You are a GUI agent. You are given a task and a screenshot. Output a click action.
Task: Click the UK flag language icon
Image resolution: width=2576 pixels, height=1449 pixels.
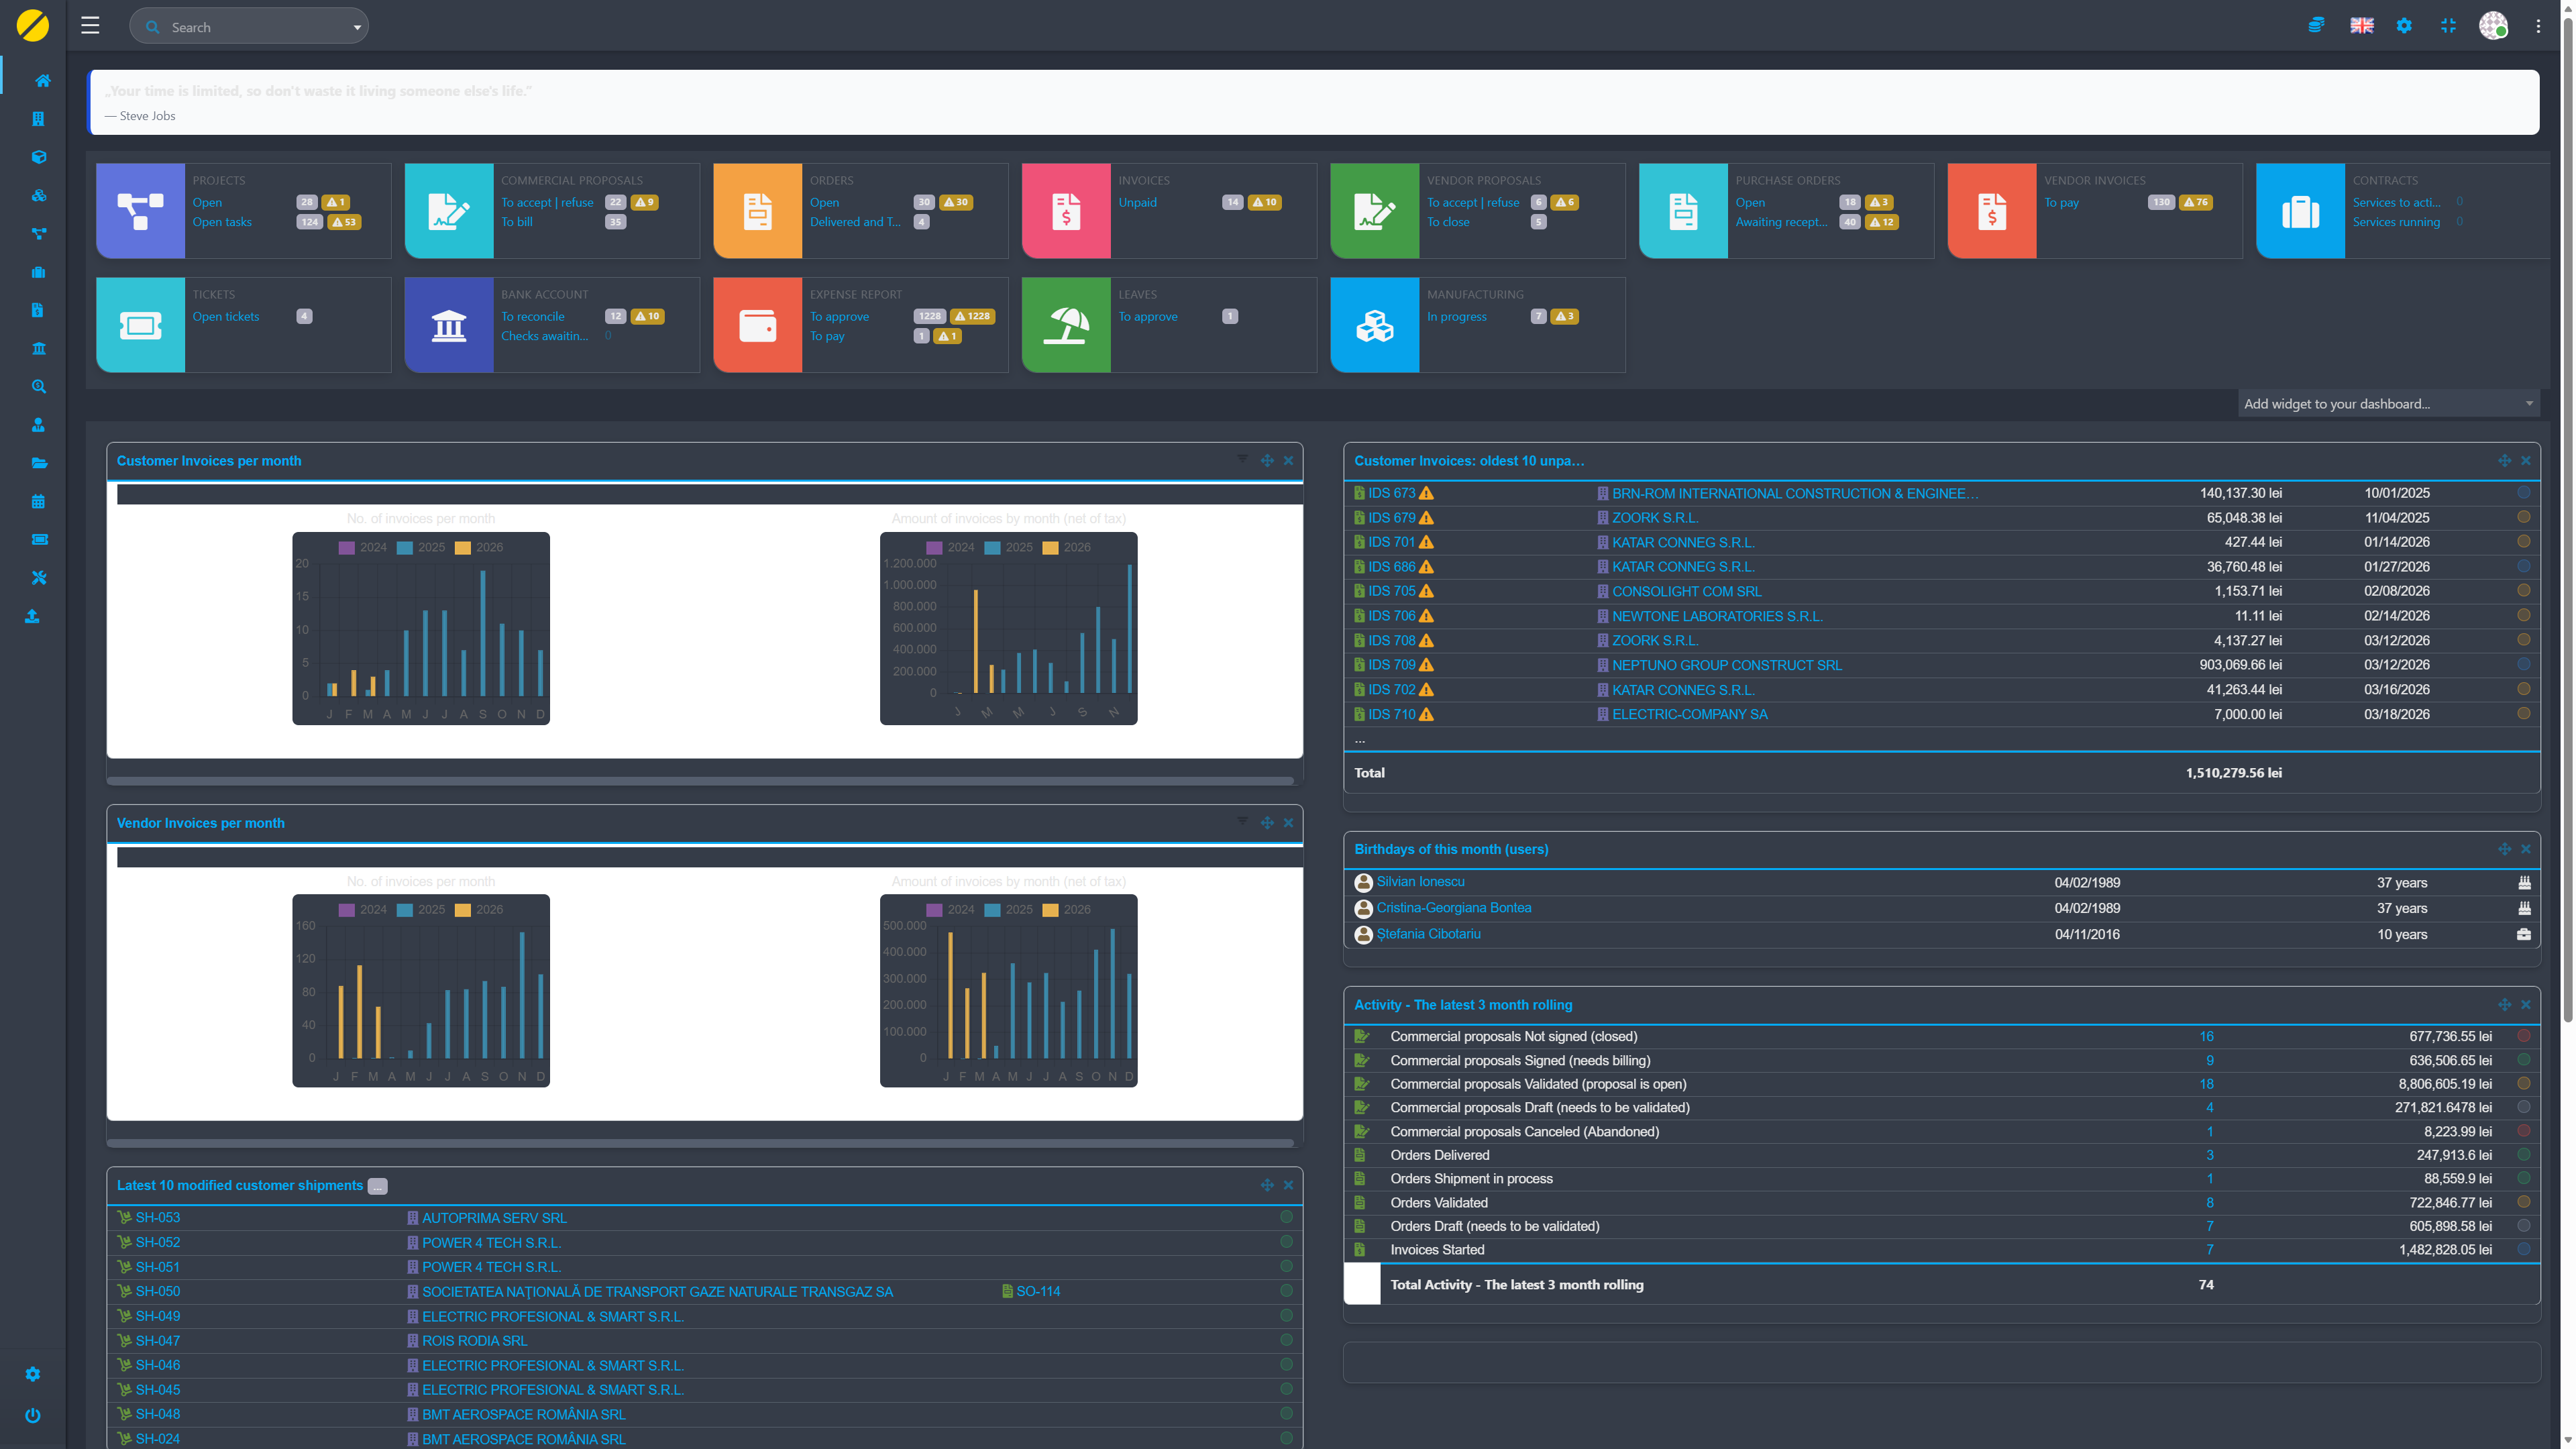coord(2361,26)
